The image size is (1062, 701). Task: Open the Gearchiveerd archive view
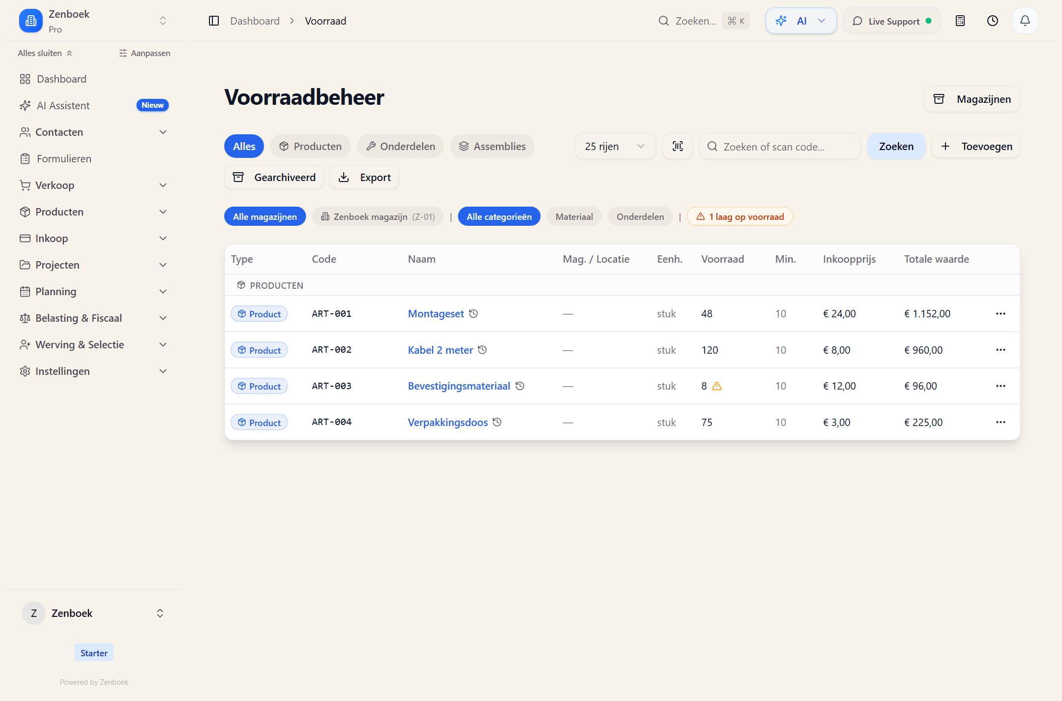tap(274, 177)
